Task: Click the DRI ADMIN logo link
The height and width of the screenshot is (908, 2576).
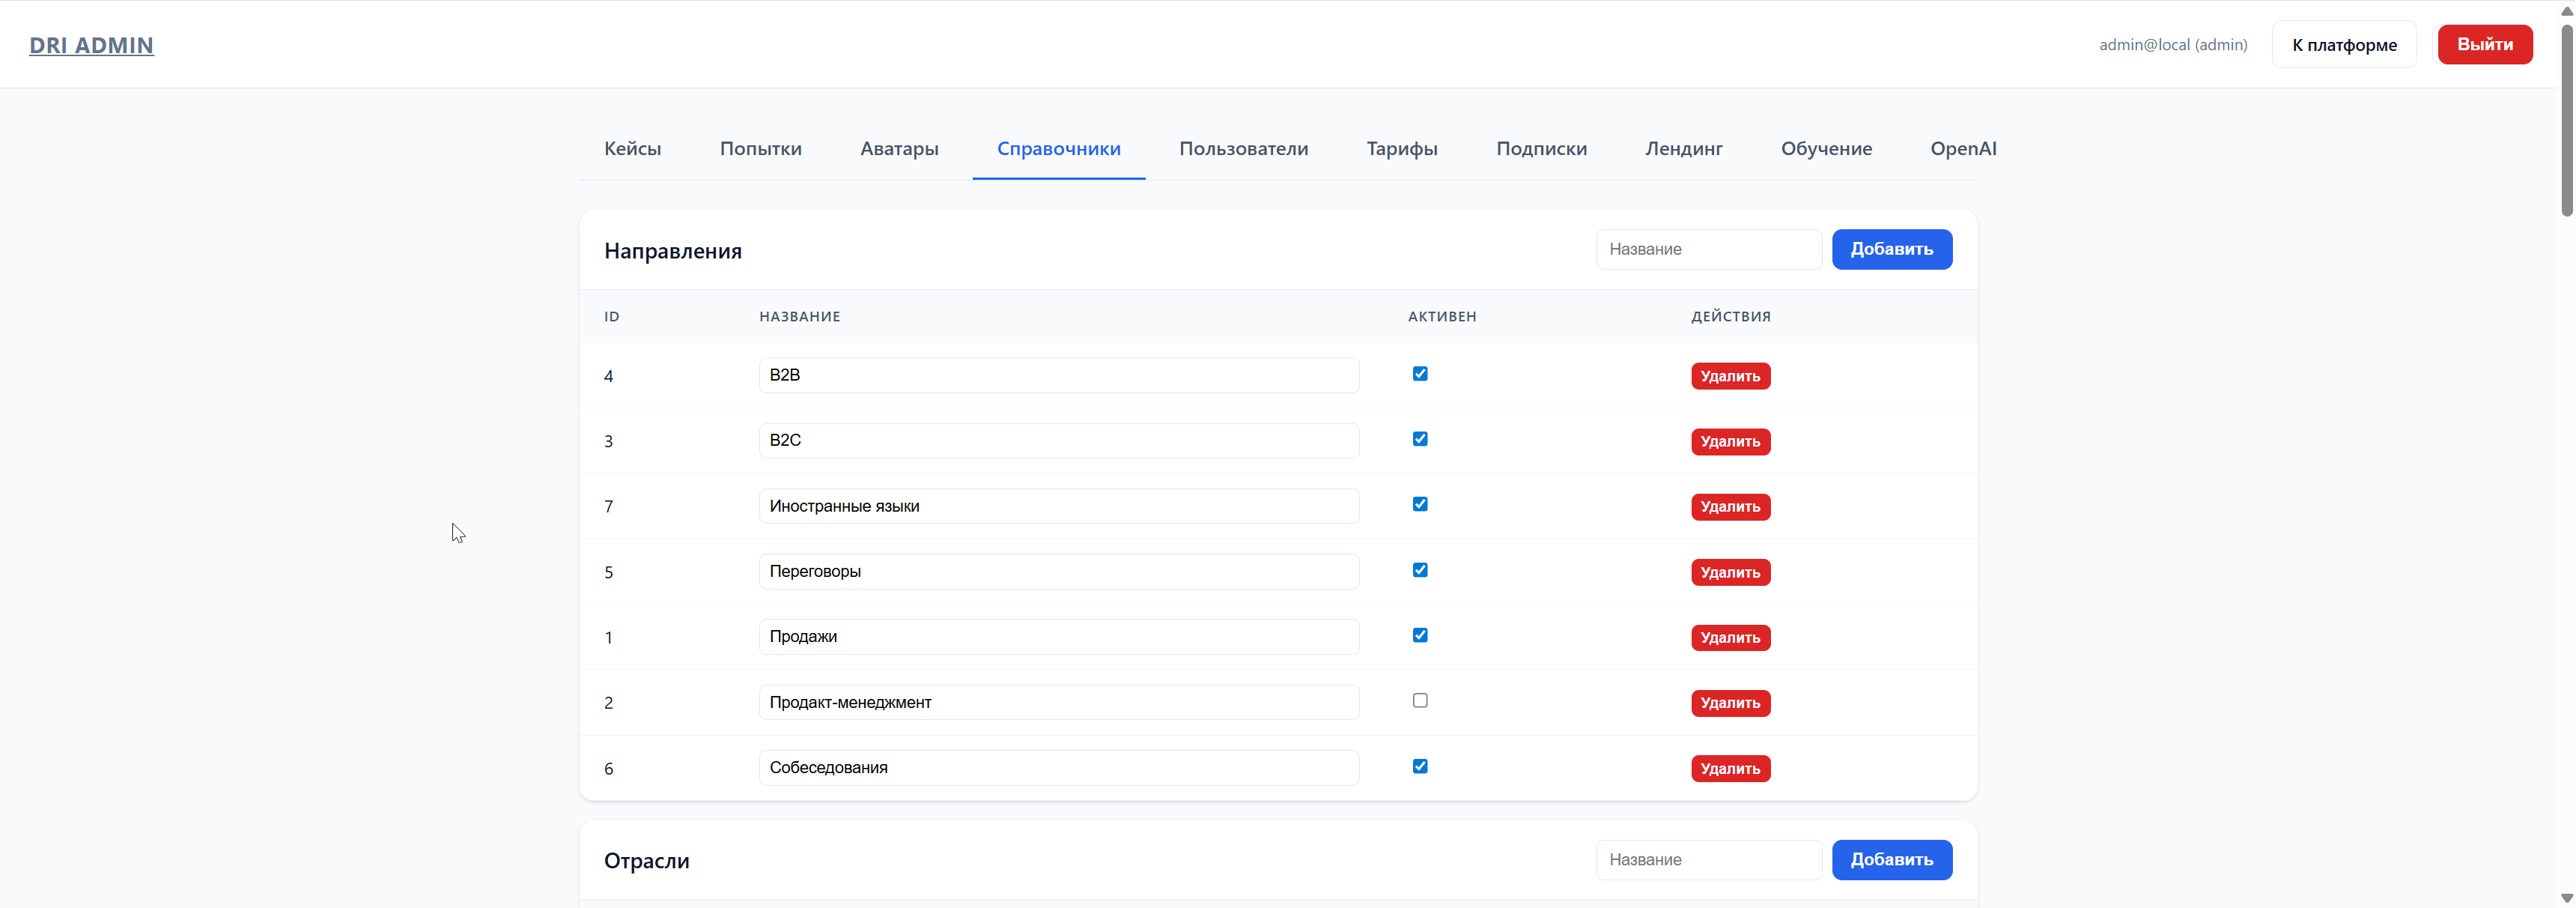Action: pos(91,45)
